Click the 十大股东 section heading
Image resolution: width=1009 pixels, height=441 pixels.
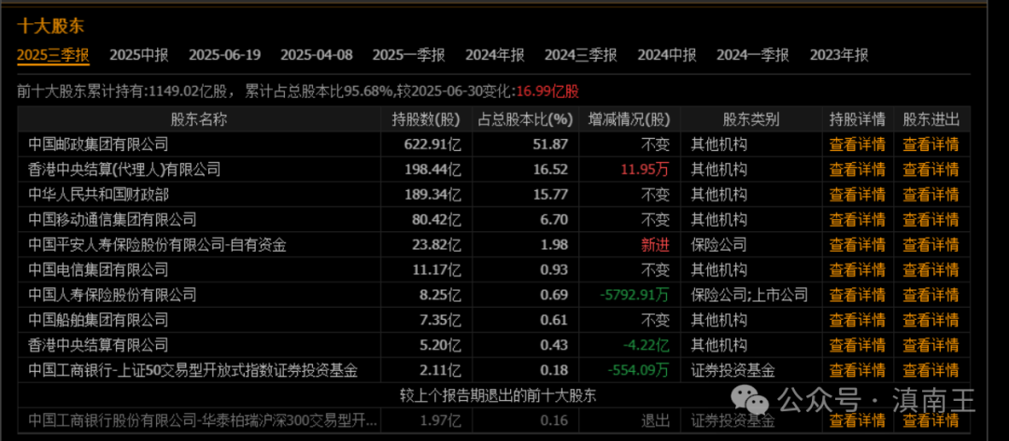[x=50, y=26]
